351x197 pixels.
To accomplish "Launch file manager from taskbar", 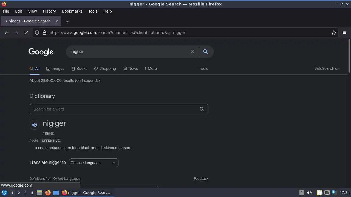I will point(39,193).
